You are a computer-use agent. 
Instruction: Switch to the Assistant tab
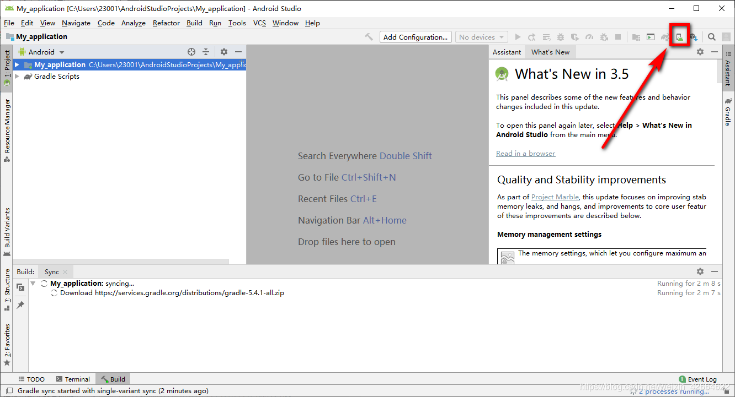tap(507, 52)
